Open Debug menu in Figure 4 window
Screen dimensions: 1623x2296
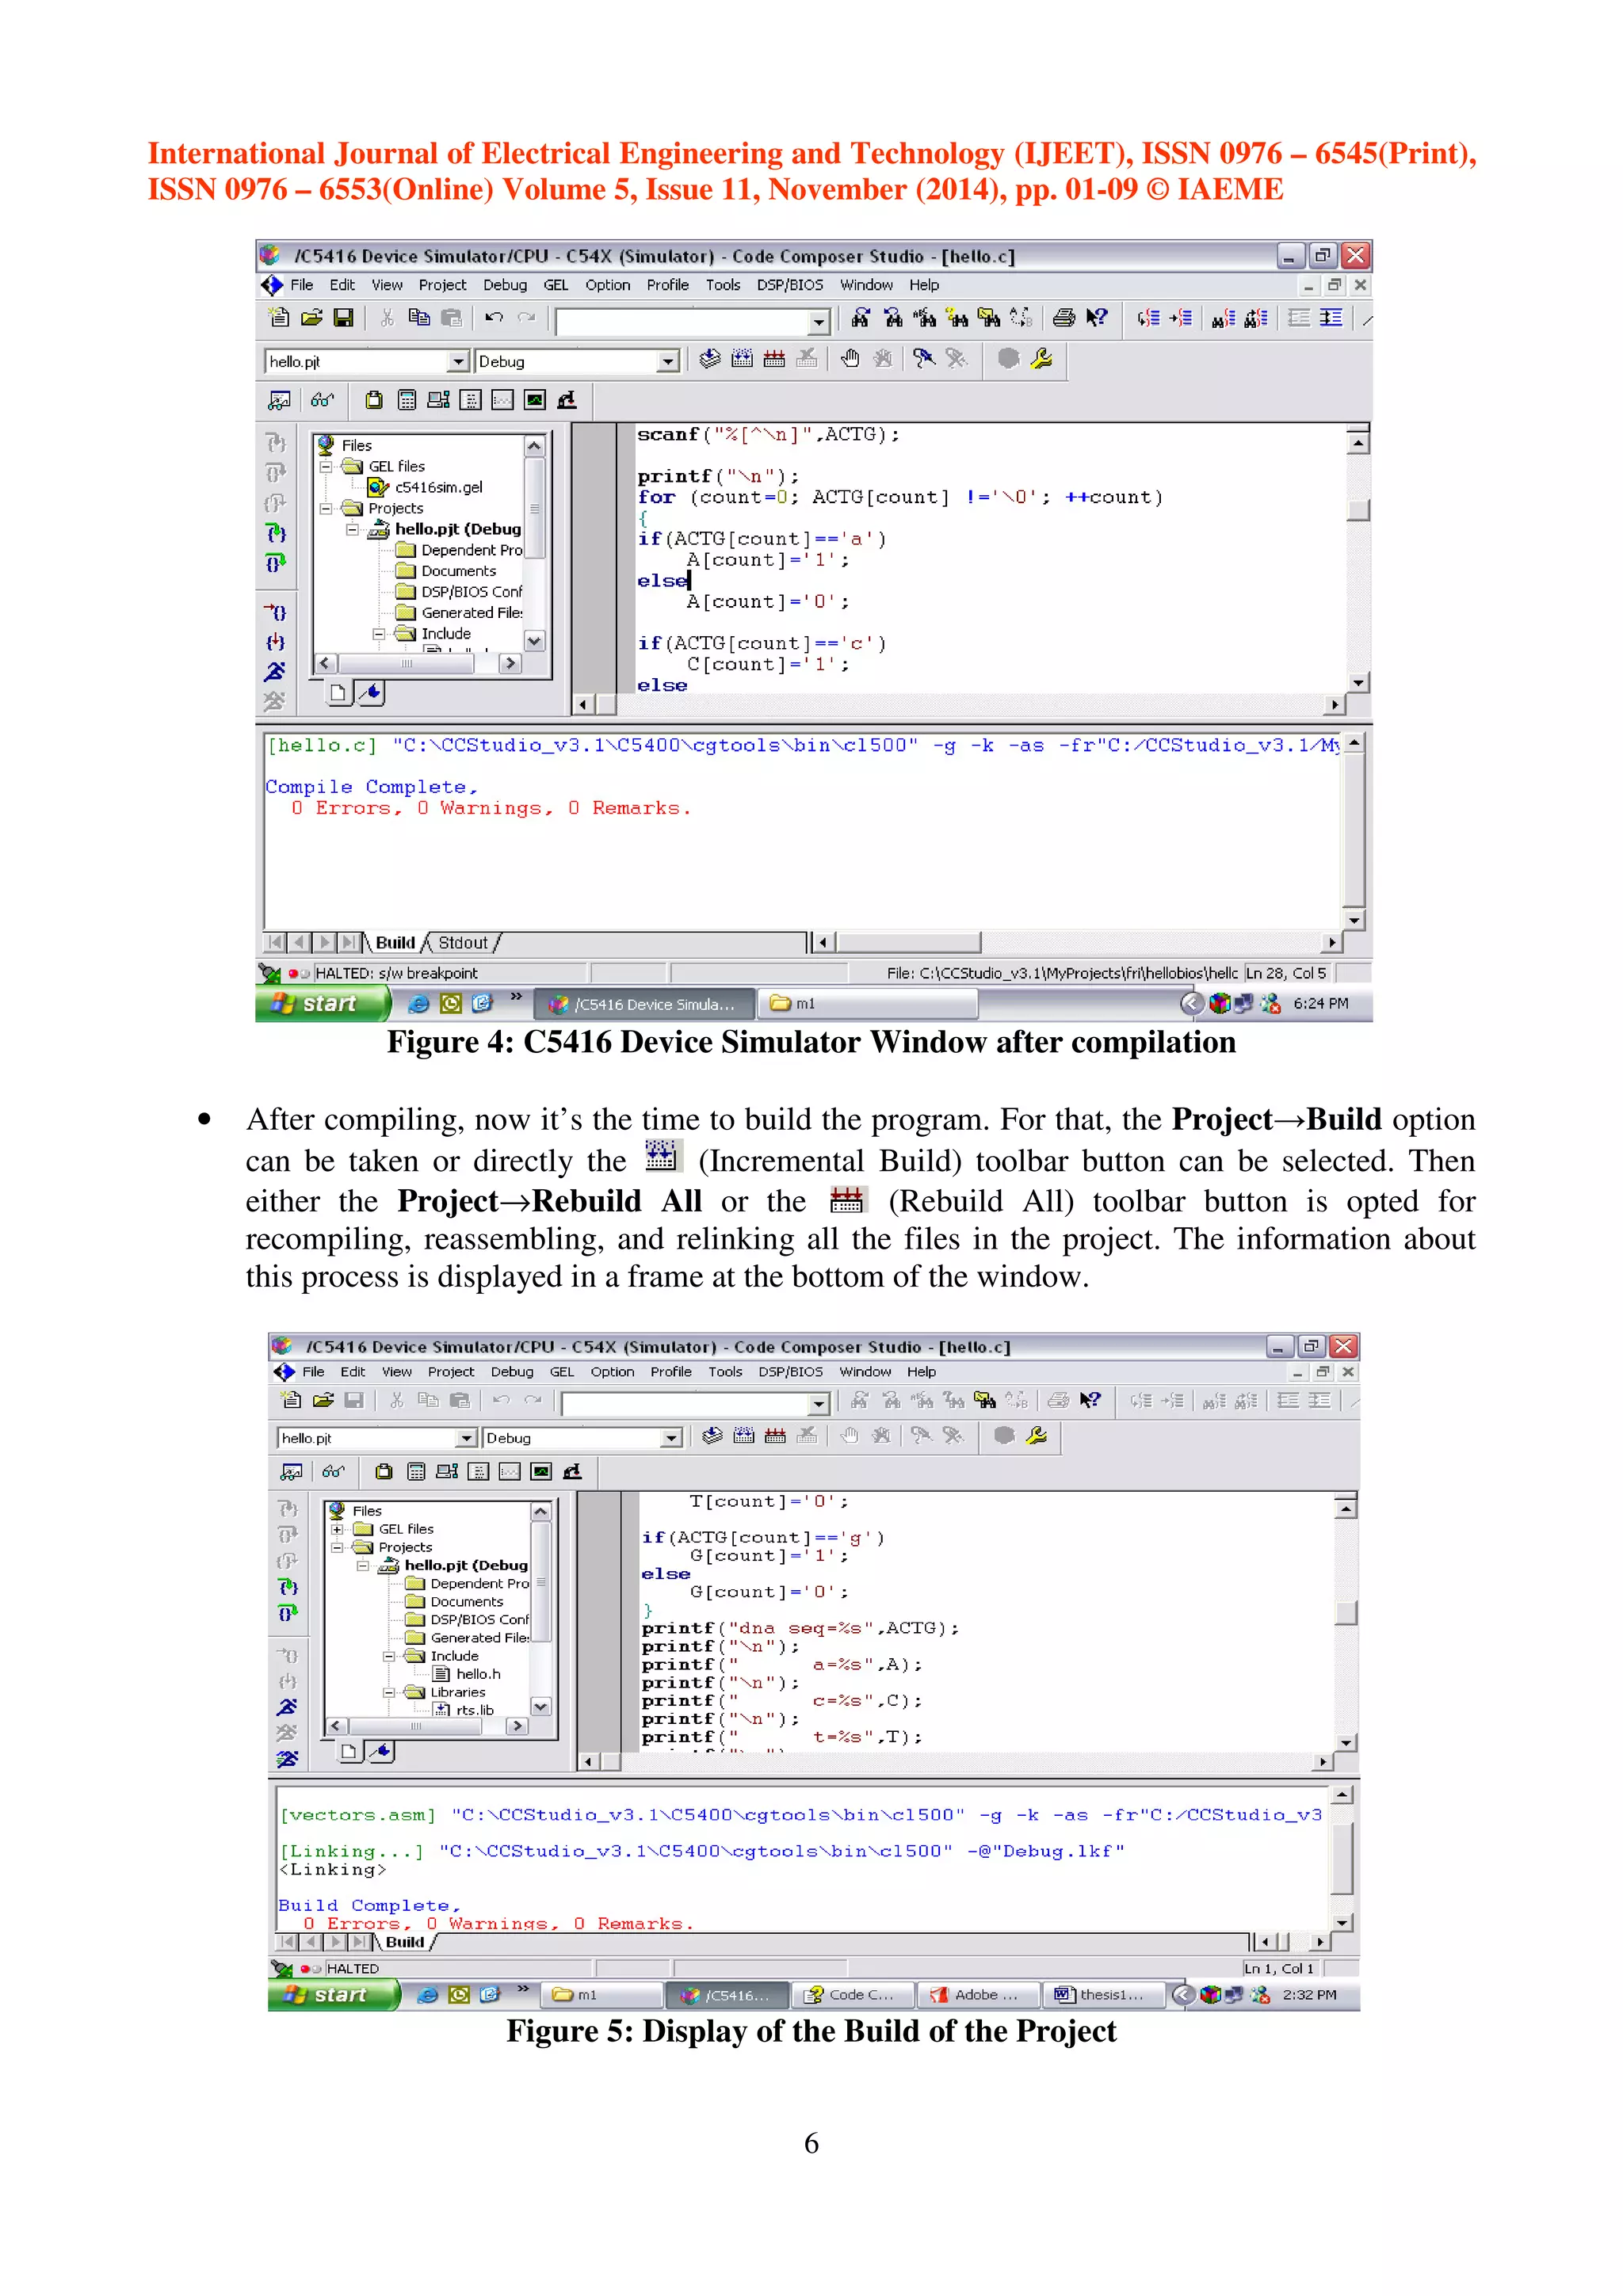click(505, 285)
